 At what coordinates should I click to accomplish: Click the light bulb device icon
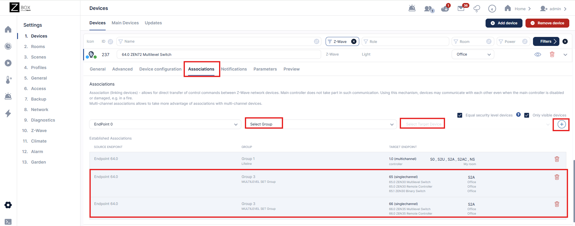point(91,55)
